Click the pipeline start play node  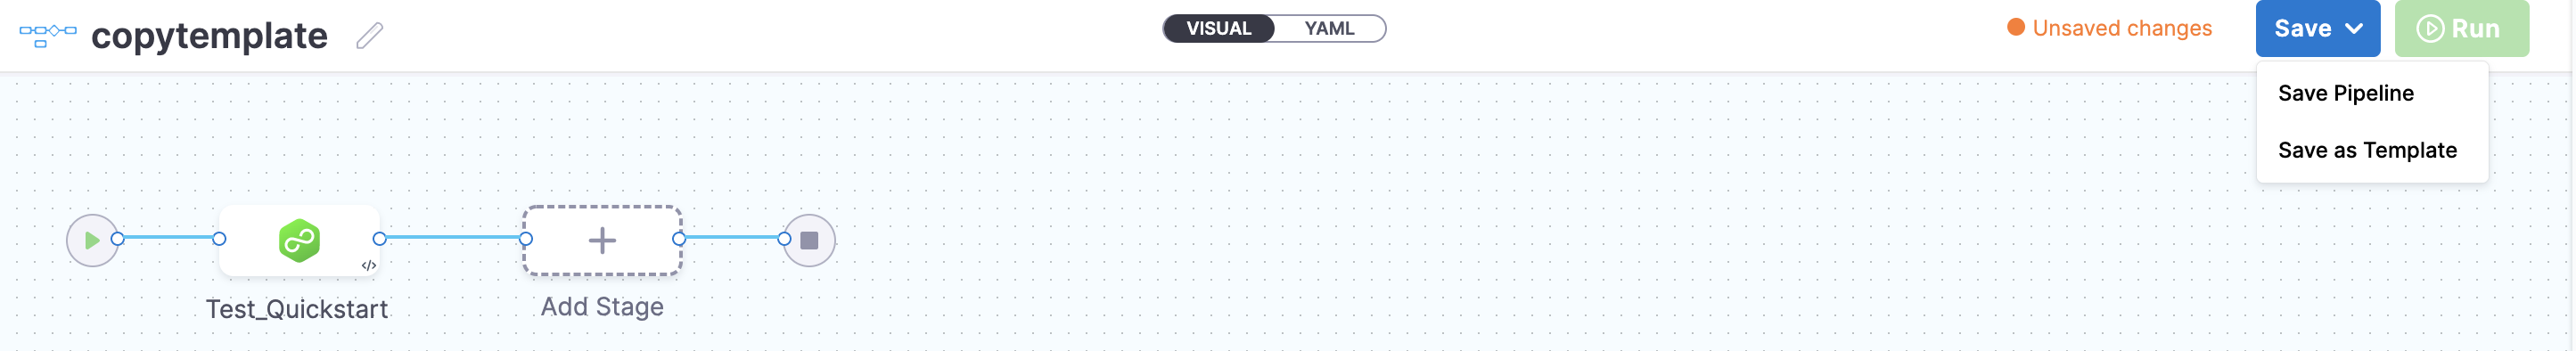[x=92, y=240]
